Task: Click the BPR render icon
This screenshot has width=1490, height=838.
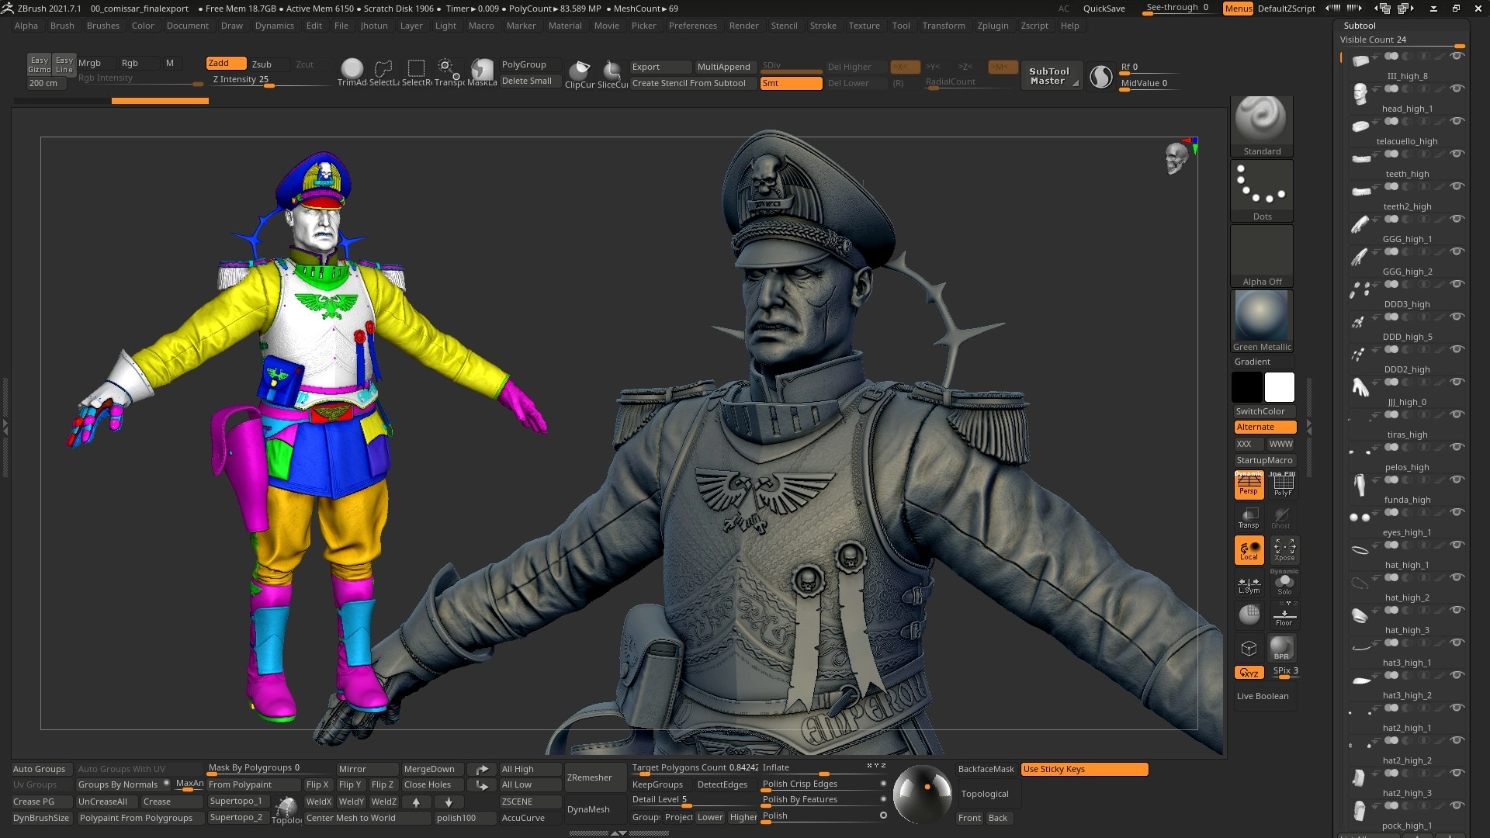Action: (1281, 648)
